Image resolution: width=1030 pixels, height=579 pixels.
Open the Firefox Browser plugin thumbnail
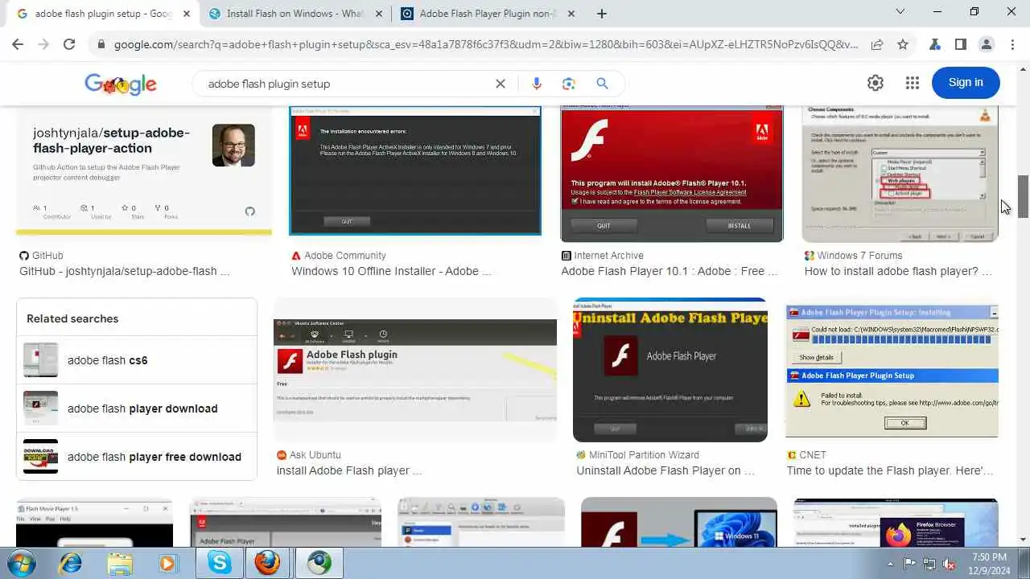click(896, 524)
